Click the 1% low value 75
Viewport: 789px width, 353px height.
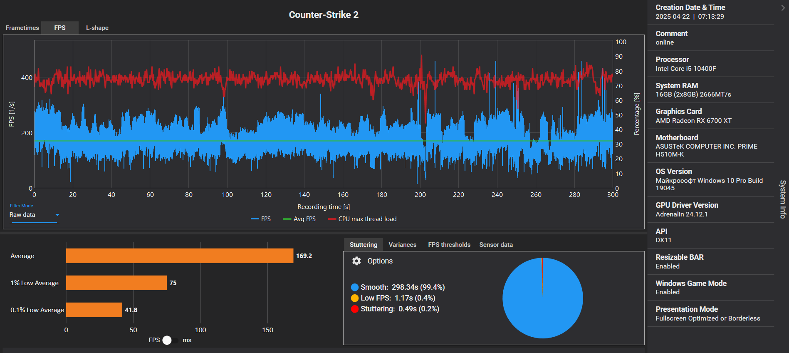pos(173,283)
